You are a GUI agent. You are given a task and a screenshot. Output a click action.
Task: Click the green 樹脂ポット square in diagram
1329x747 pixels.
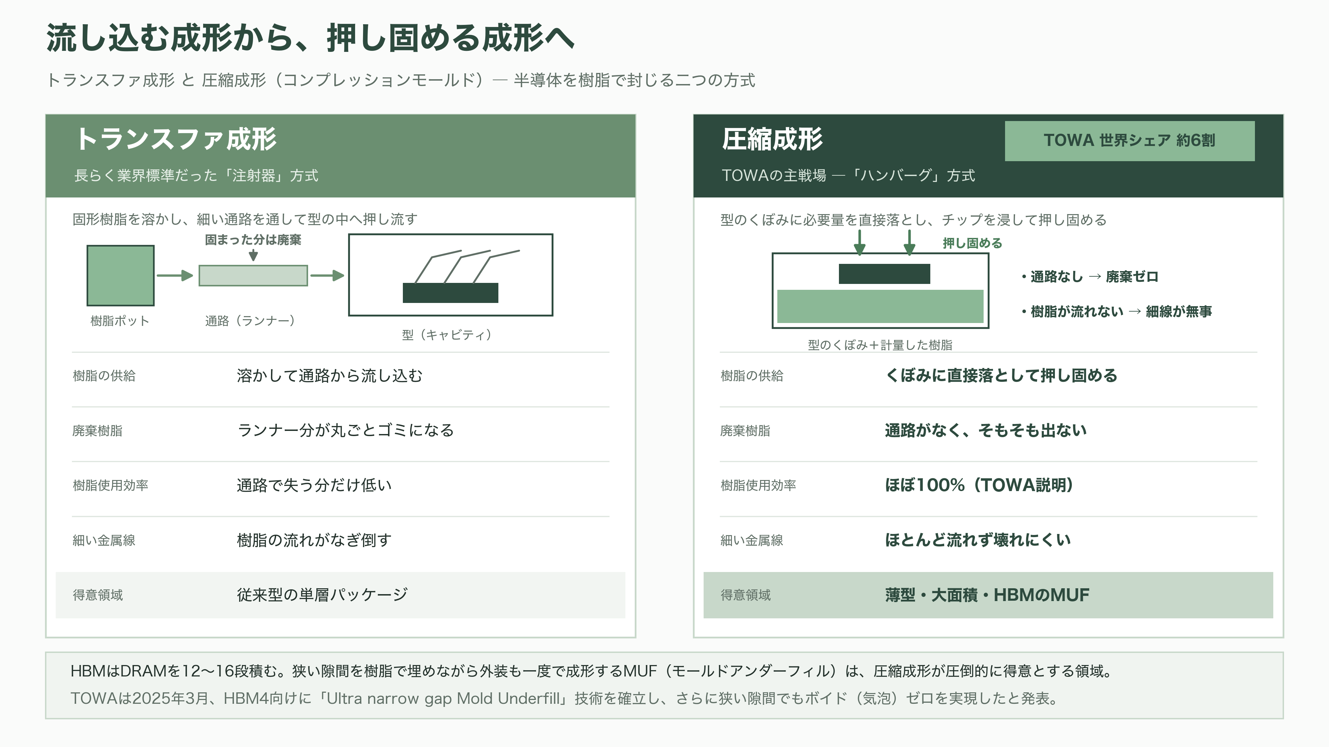(x=120, y=275)
